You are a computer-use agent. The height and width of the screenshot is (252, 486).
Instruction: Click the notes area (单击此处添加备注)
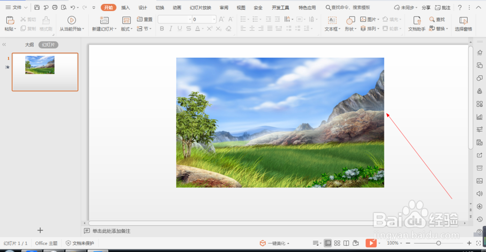(111, 231)
